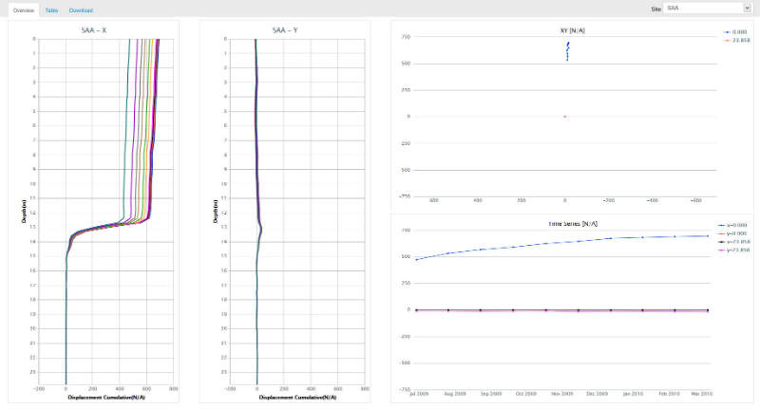The height and width of the screenshot is (409, 760).
Task: Click y=23.858 legend entry in Time Series
Action: click(x=733, y=250)
